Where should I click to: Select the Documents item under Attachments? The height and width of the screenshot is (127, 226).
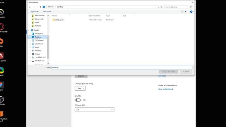click(39, 19)
